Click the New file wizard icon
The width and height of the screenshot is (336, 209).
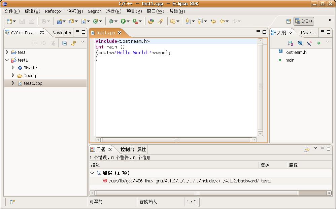[9, 21]
